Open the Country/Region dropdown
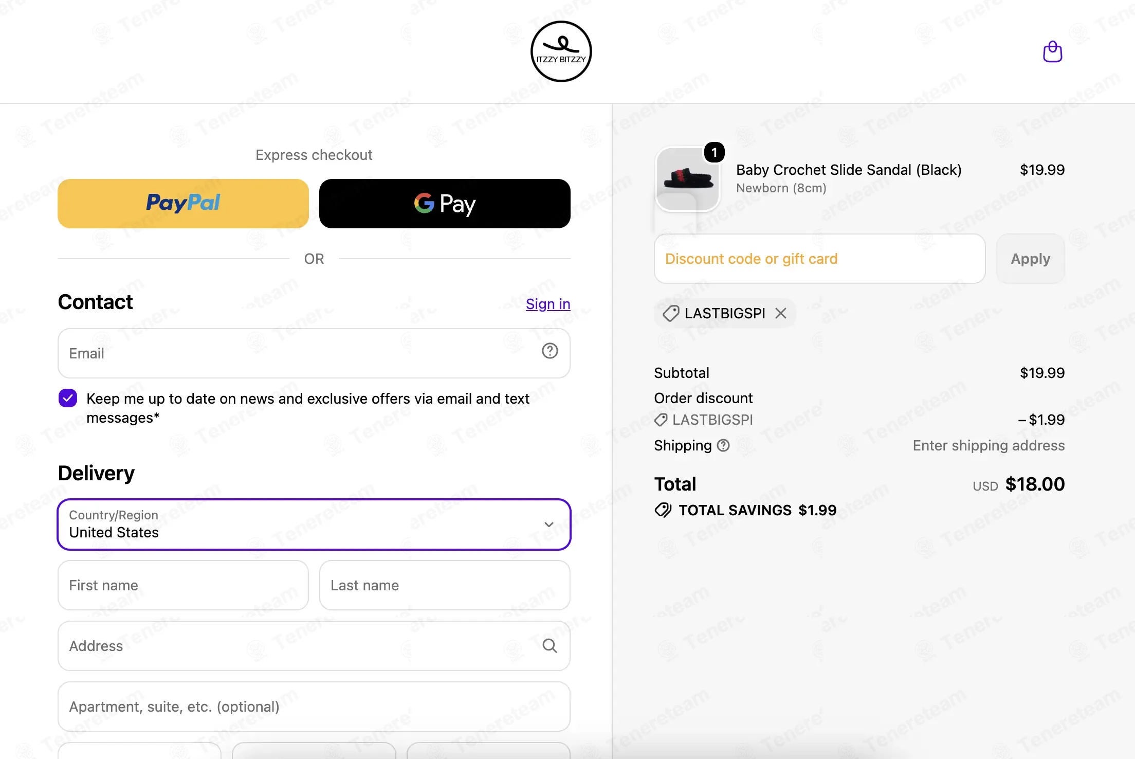 [x=314, y=525]
